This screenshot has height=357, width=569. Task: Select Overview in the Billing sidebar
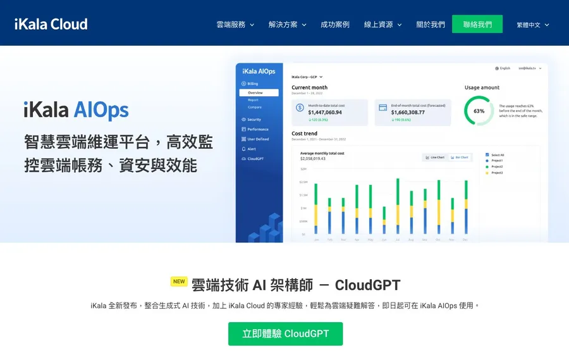[259, 92]
